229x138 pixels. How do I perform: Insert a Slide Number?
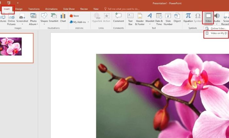(168, 19)
